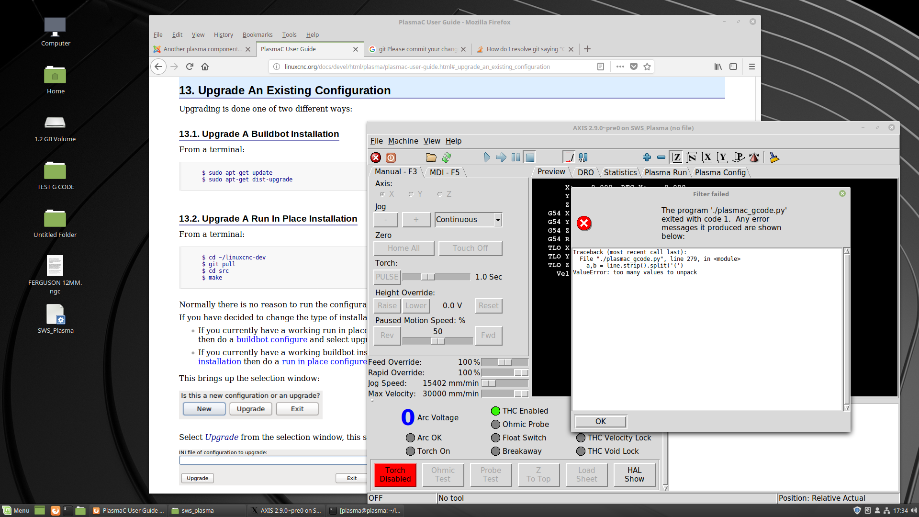
Task: Toggle the Torch Disabled button
Action: [x=395, y=474]
